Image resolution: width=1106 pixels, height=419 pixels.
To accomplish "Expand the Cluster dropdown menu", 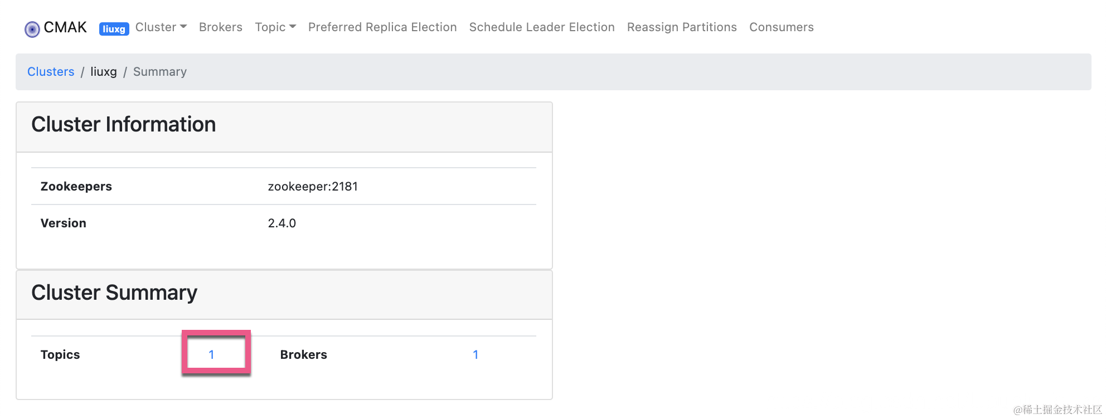I will click(161, 27).
